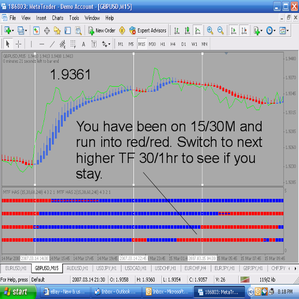Screen dimensions: 299x299
Task: Expand the Profiles dropdown arrow
Action: 26,31
